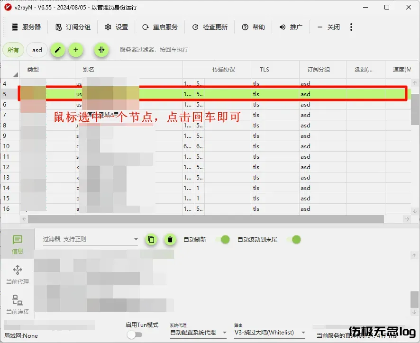Click the server list scroll up arrow

click(415, 83)
